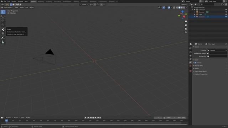228x128 pixels.
Task: Select the Camera row in outliner
Action: pos(208,12)
